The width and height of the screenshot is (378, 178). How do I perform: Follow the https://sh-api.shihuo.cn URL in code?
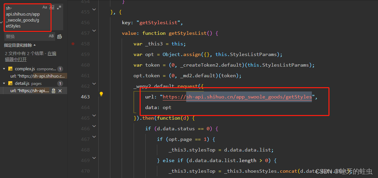pos(237,97)
